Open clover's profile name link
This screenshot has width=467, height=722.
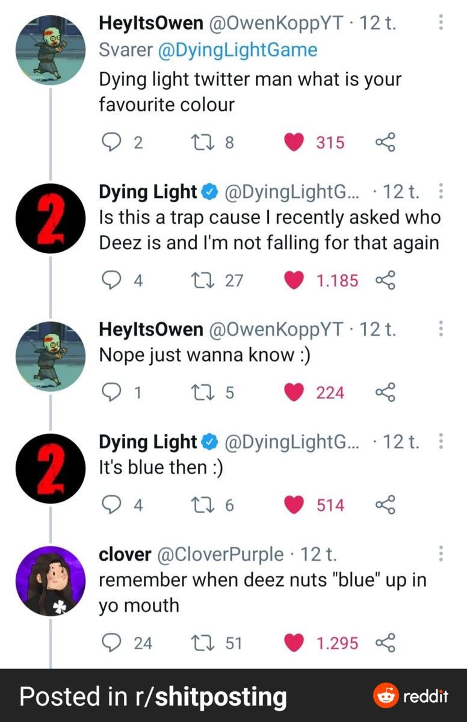[x=125, y=554]
